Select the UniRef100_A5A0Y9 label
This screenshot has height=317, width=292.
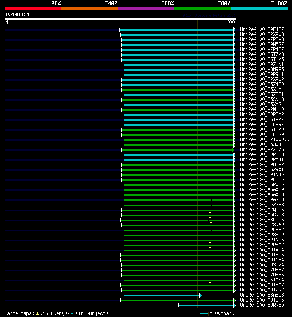[x=262, y=190]
